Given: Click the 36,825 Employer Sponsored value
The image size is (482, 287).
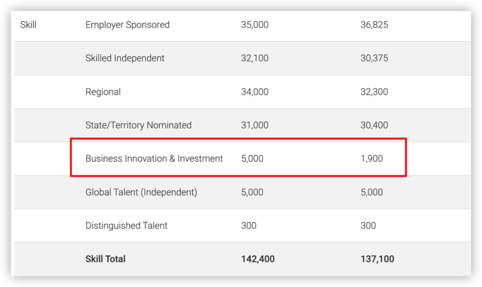Looking at the screenshot, I should [374, 25].
